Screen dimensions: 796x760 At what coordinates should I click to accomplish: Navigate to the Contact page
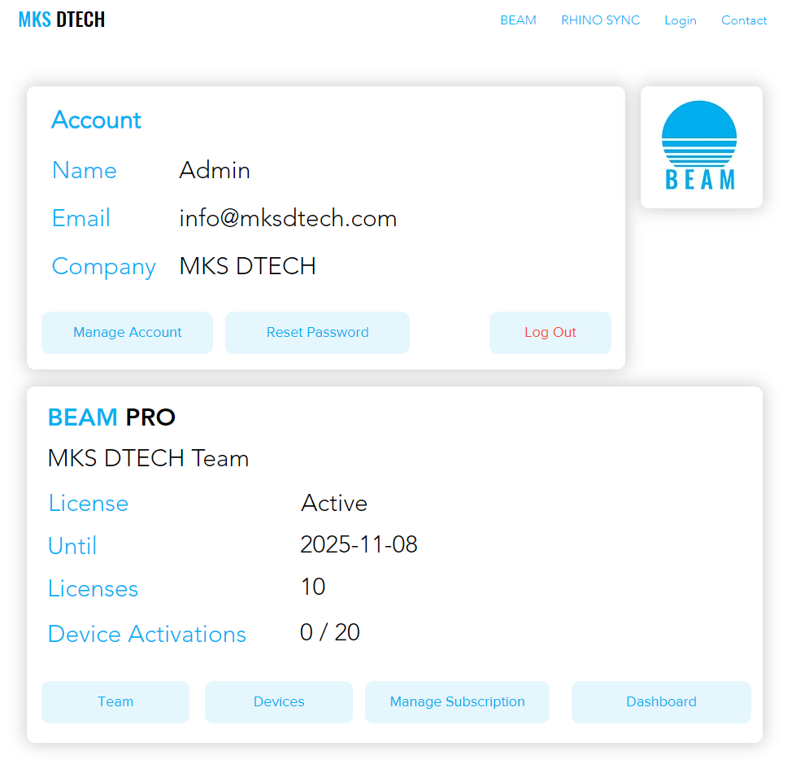(743, 20)
